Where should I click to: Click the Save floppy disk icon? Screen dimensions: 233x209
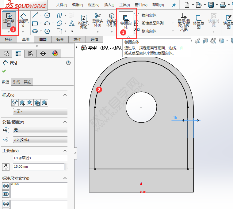point(211,5)
